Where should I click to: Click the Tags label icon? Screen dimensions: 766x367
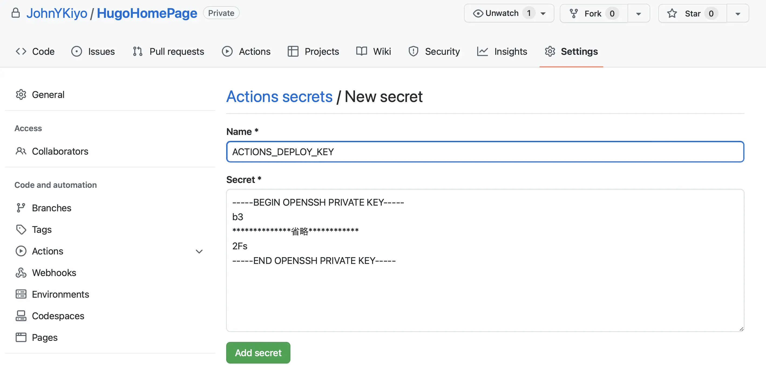(x=21, y=229)
